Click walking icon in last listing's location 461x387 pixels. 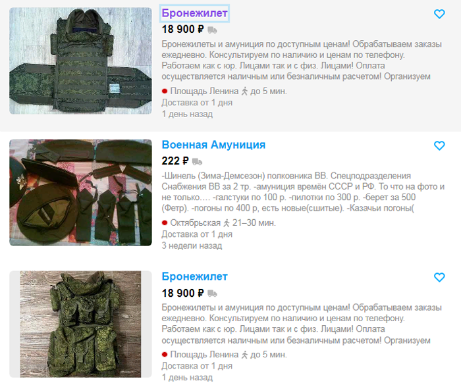244,355
